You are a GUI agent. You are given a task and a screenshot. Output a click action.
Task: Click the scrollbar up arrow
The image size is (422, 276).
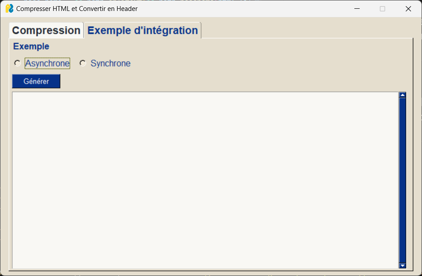402,95
